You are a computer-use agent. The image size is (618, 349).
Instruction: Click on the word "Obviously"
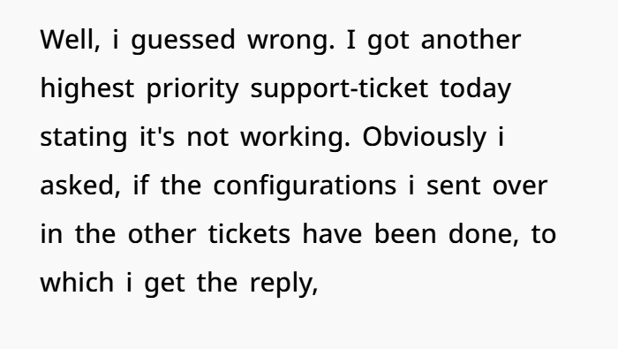tap(425, 138)
